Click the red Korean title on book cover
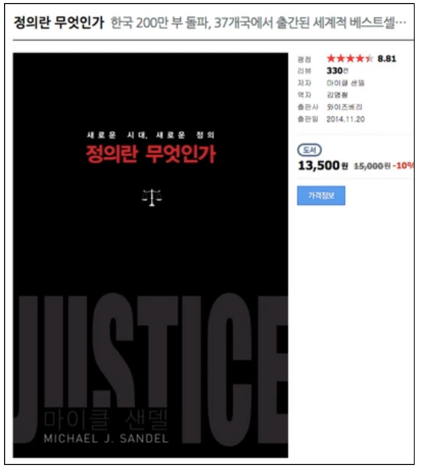The width and height of the screenshot is (423, 466). [151, 153]
